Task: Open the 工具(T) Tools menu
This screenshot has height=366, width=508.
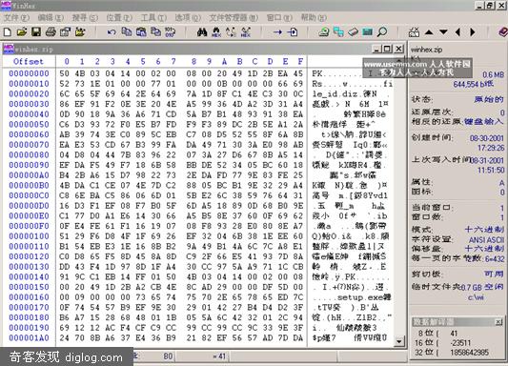Action: (x=153, y=17)
